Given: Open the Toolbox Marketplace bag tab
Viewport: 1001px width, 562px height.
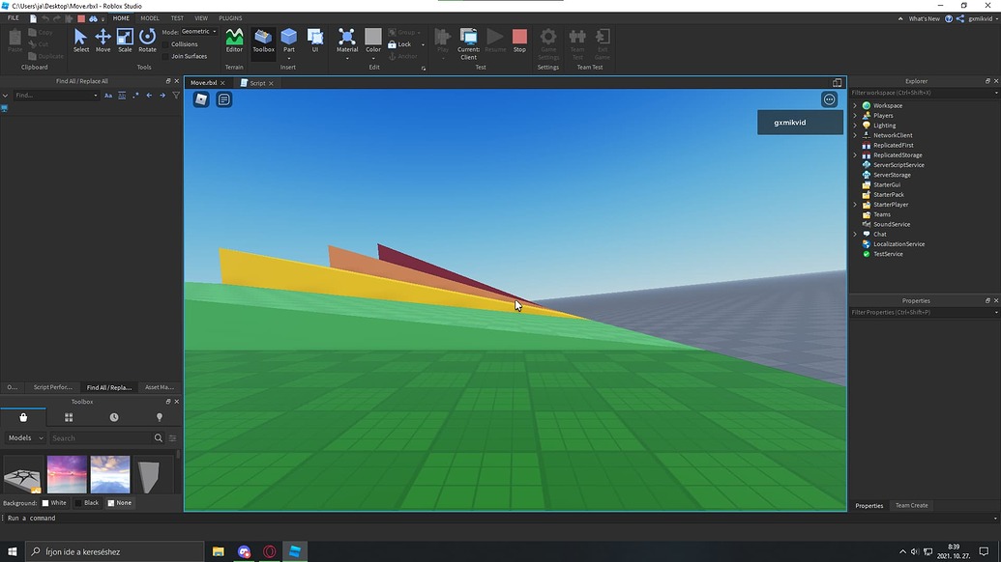Looking at the screenshot, I should [x=23, y=417].
